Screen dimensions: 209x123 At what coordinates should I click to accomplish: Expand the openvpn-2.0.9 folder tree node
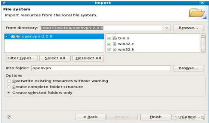click(7, 36)
